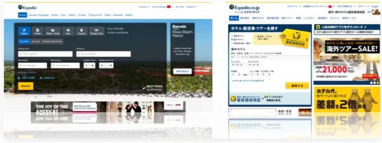Click the red scratchpad badge on Japanese site
The image size is (382, 143).
coord(330,7)
